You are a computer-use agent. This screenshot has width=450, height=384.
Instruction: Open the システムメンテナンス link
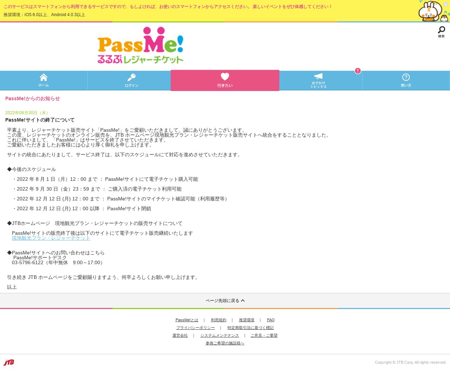[220, 335]
